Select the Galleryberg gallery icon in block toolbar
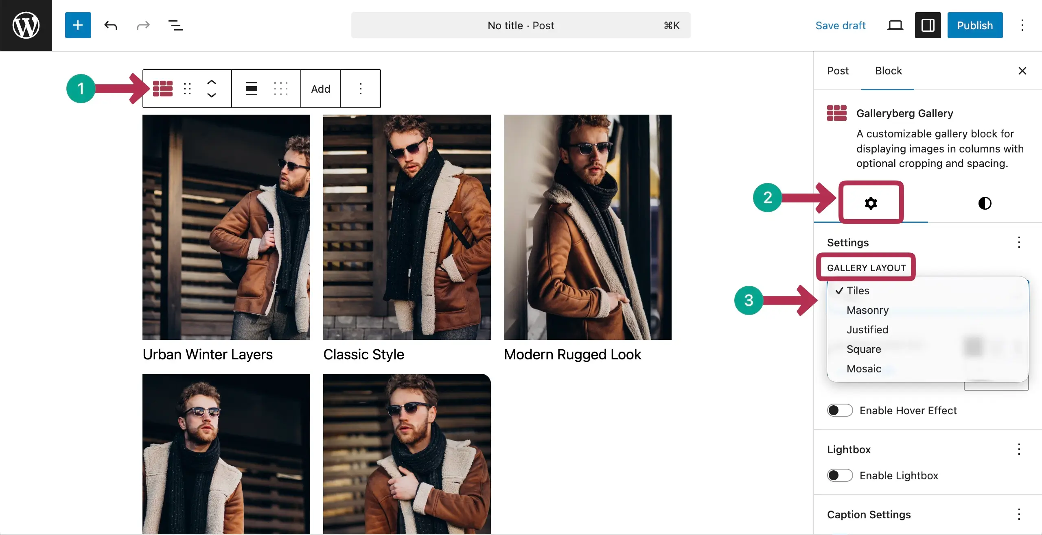This screenshot has height=535, width=1042. pyautogui.click(x=162, y=88)
